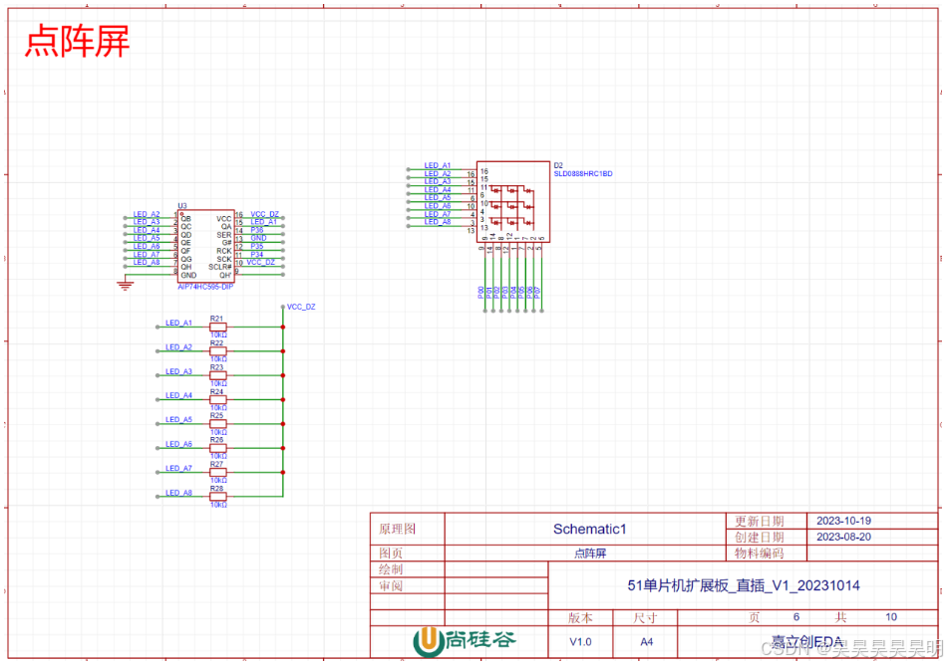
Task: Select resistor R23 symbol
Action: click(x=218, y=375)
